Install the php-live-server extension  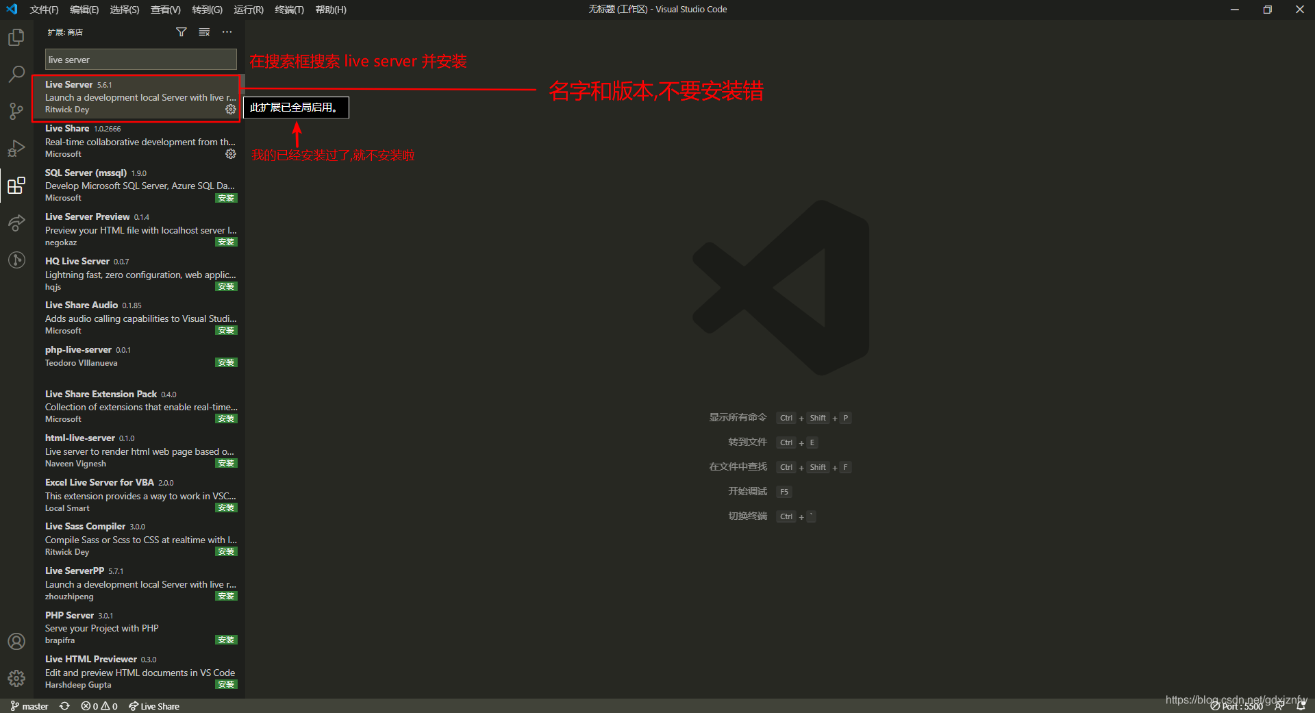(x=226, y=362)
